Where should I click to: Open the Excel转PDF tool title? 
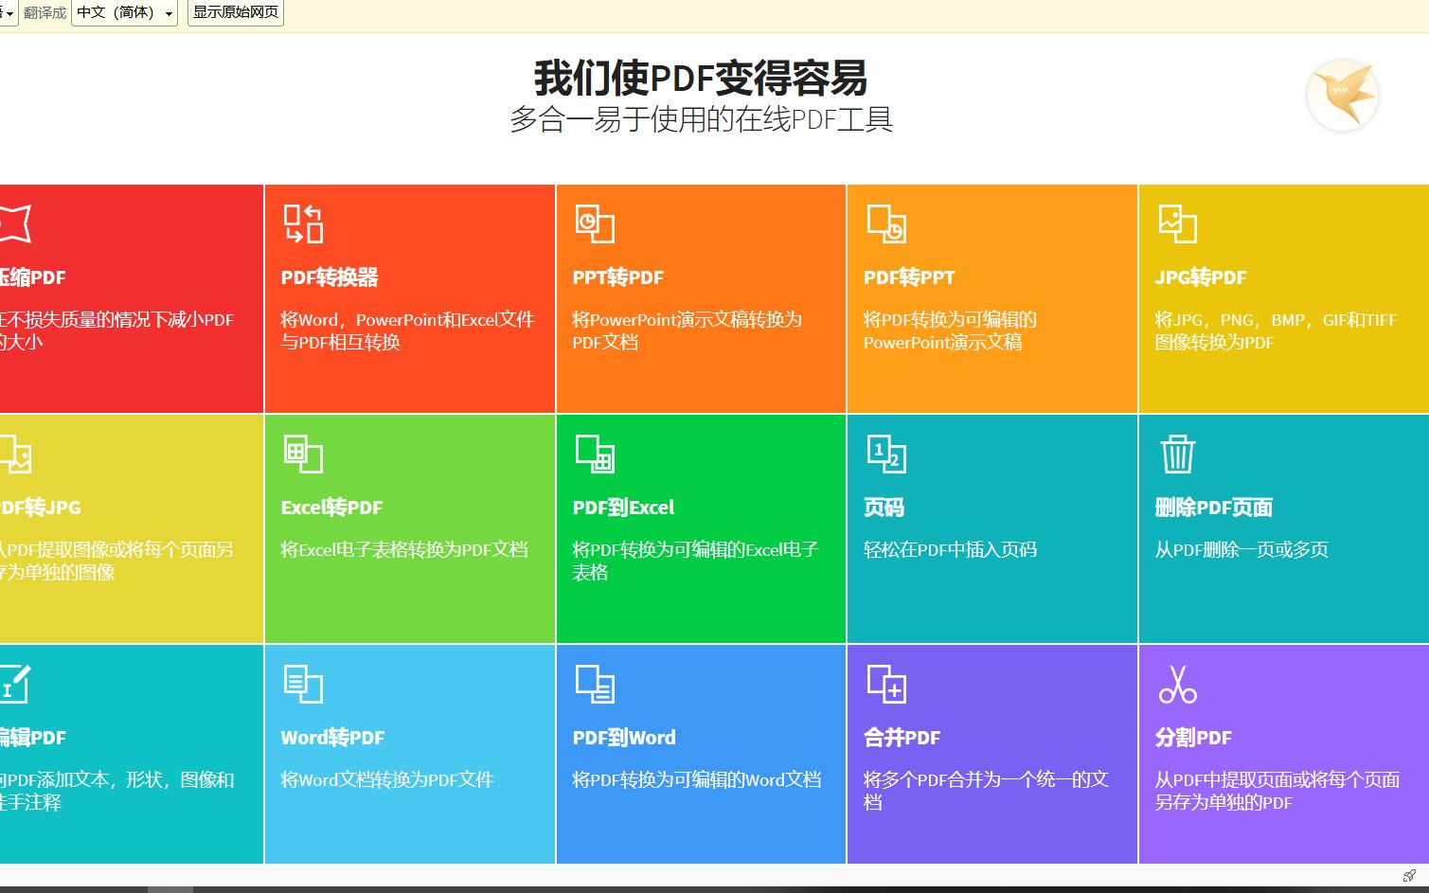pyautogui.click(x=331, y=508)
